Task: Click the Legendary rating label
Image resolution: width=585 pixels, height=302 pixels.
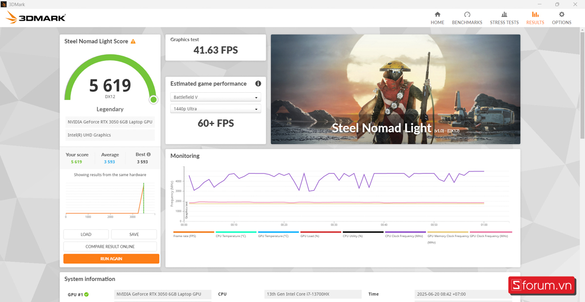Action: pyautogui.click(x=110, y=109)
